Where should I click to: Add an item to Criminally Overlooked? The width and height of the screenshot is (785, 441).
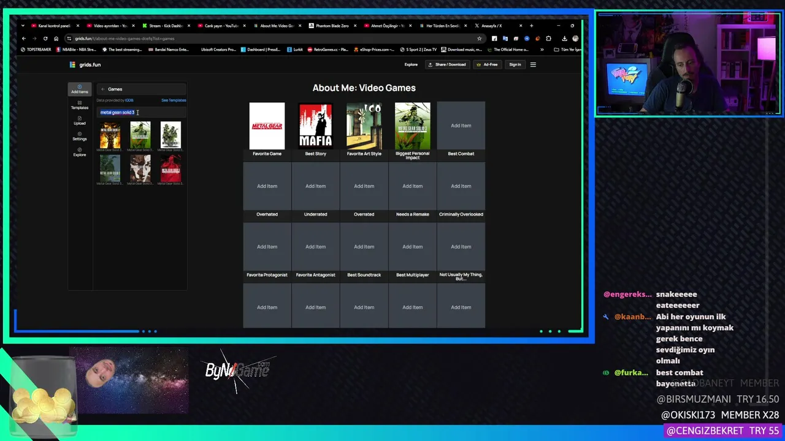coord(461,186)
